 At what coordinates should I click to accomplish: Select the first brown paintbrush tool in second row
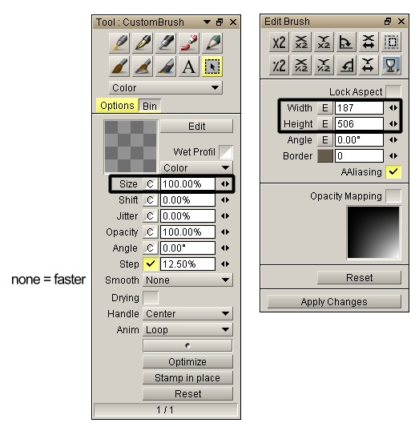pyautogui.click(x=119, y=66)
